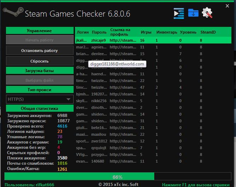Click the bjmh... login cell
Screen dimensions: 236x187
83,94
